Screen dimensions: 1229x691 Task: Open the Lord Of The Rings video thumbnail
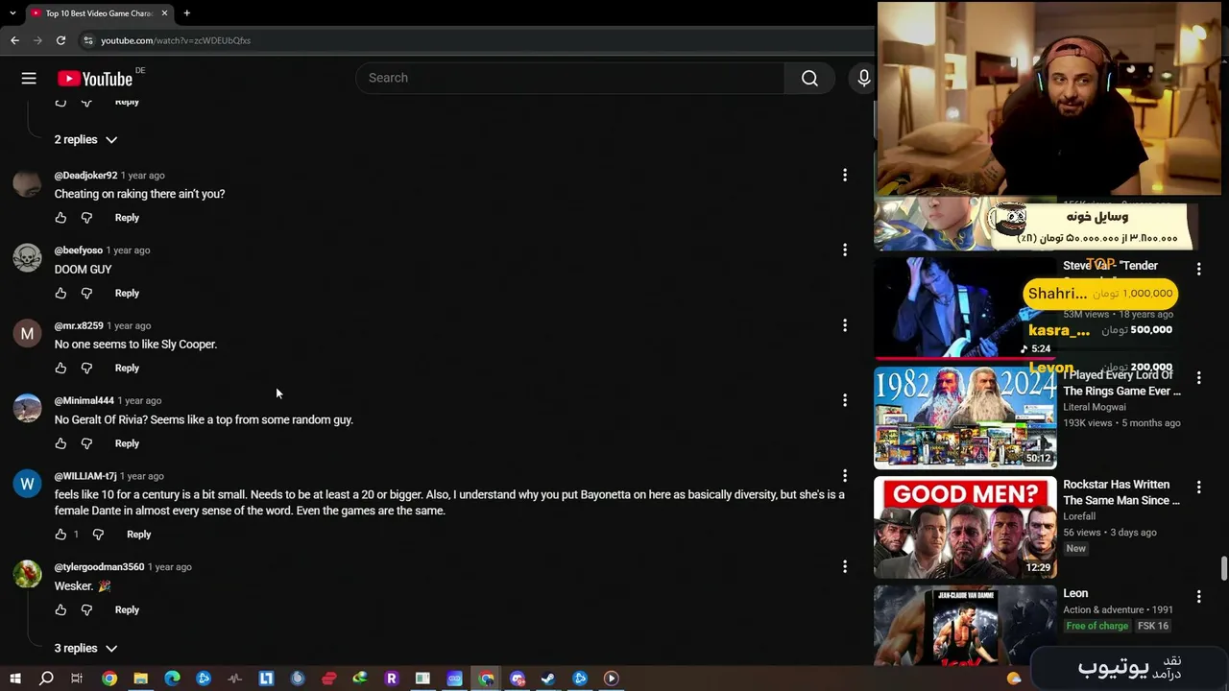tap(965, 417)
